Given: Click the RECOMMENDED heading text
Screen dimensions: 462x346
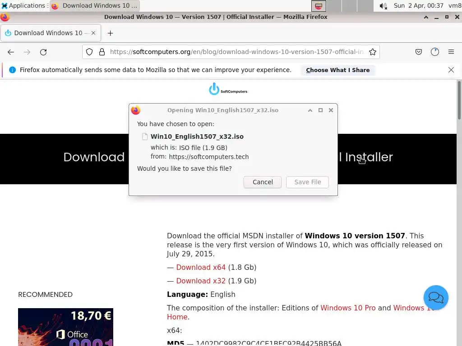Looking at the screenshot, I should point(46,295).
